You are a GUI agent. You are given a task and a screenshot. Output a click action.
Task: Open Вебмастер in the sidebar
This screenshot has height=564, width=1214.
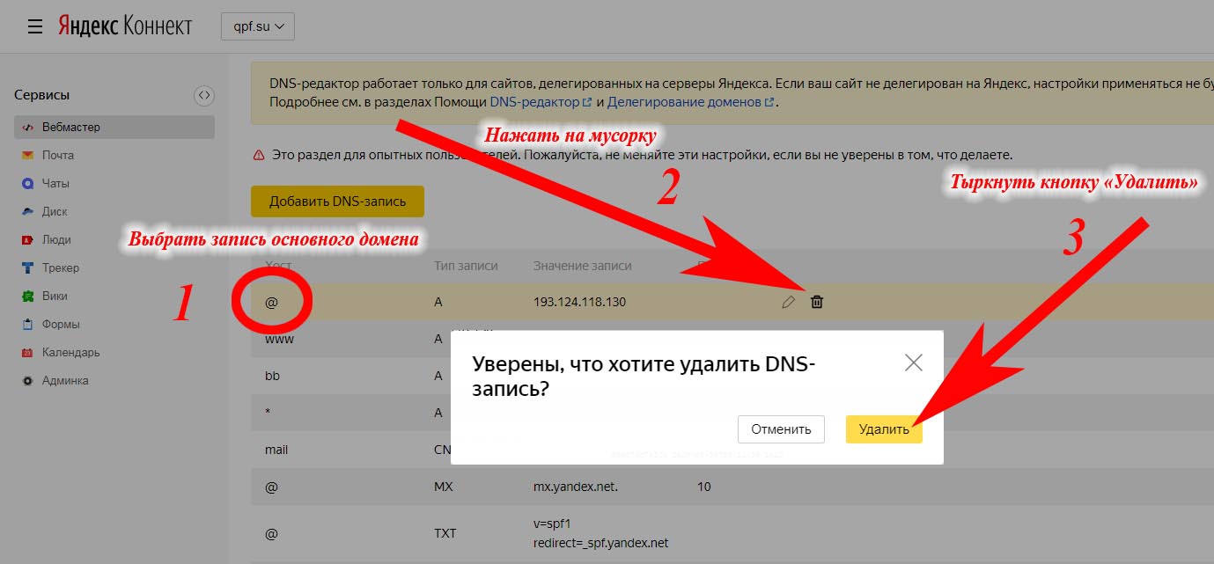pos(114,127)
